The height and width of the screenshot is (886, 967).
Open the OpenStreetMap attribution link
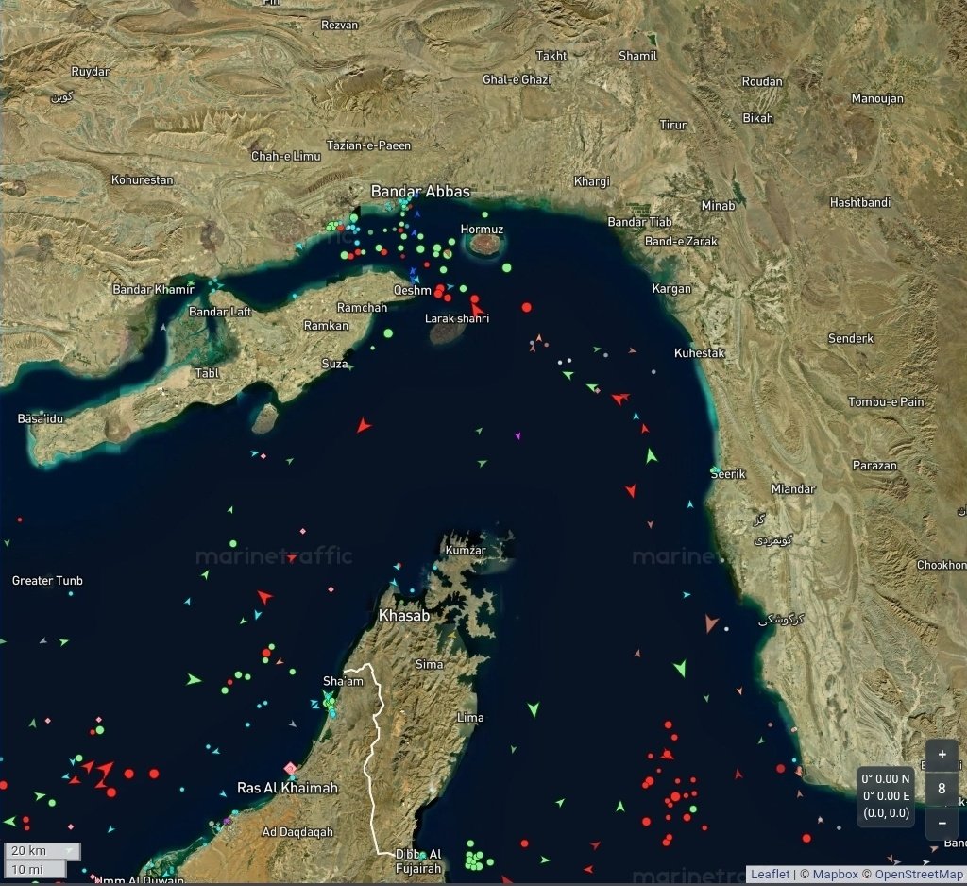point(918,874)
